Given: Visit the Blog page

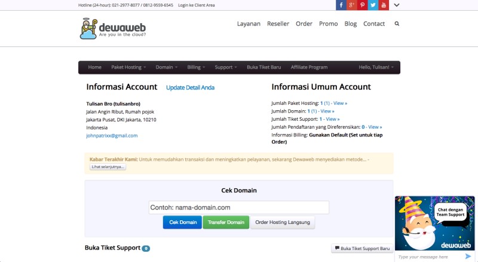Looking at the screenshot, I should (351, 24).
